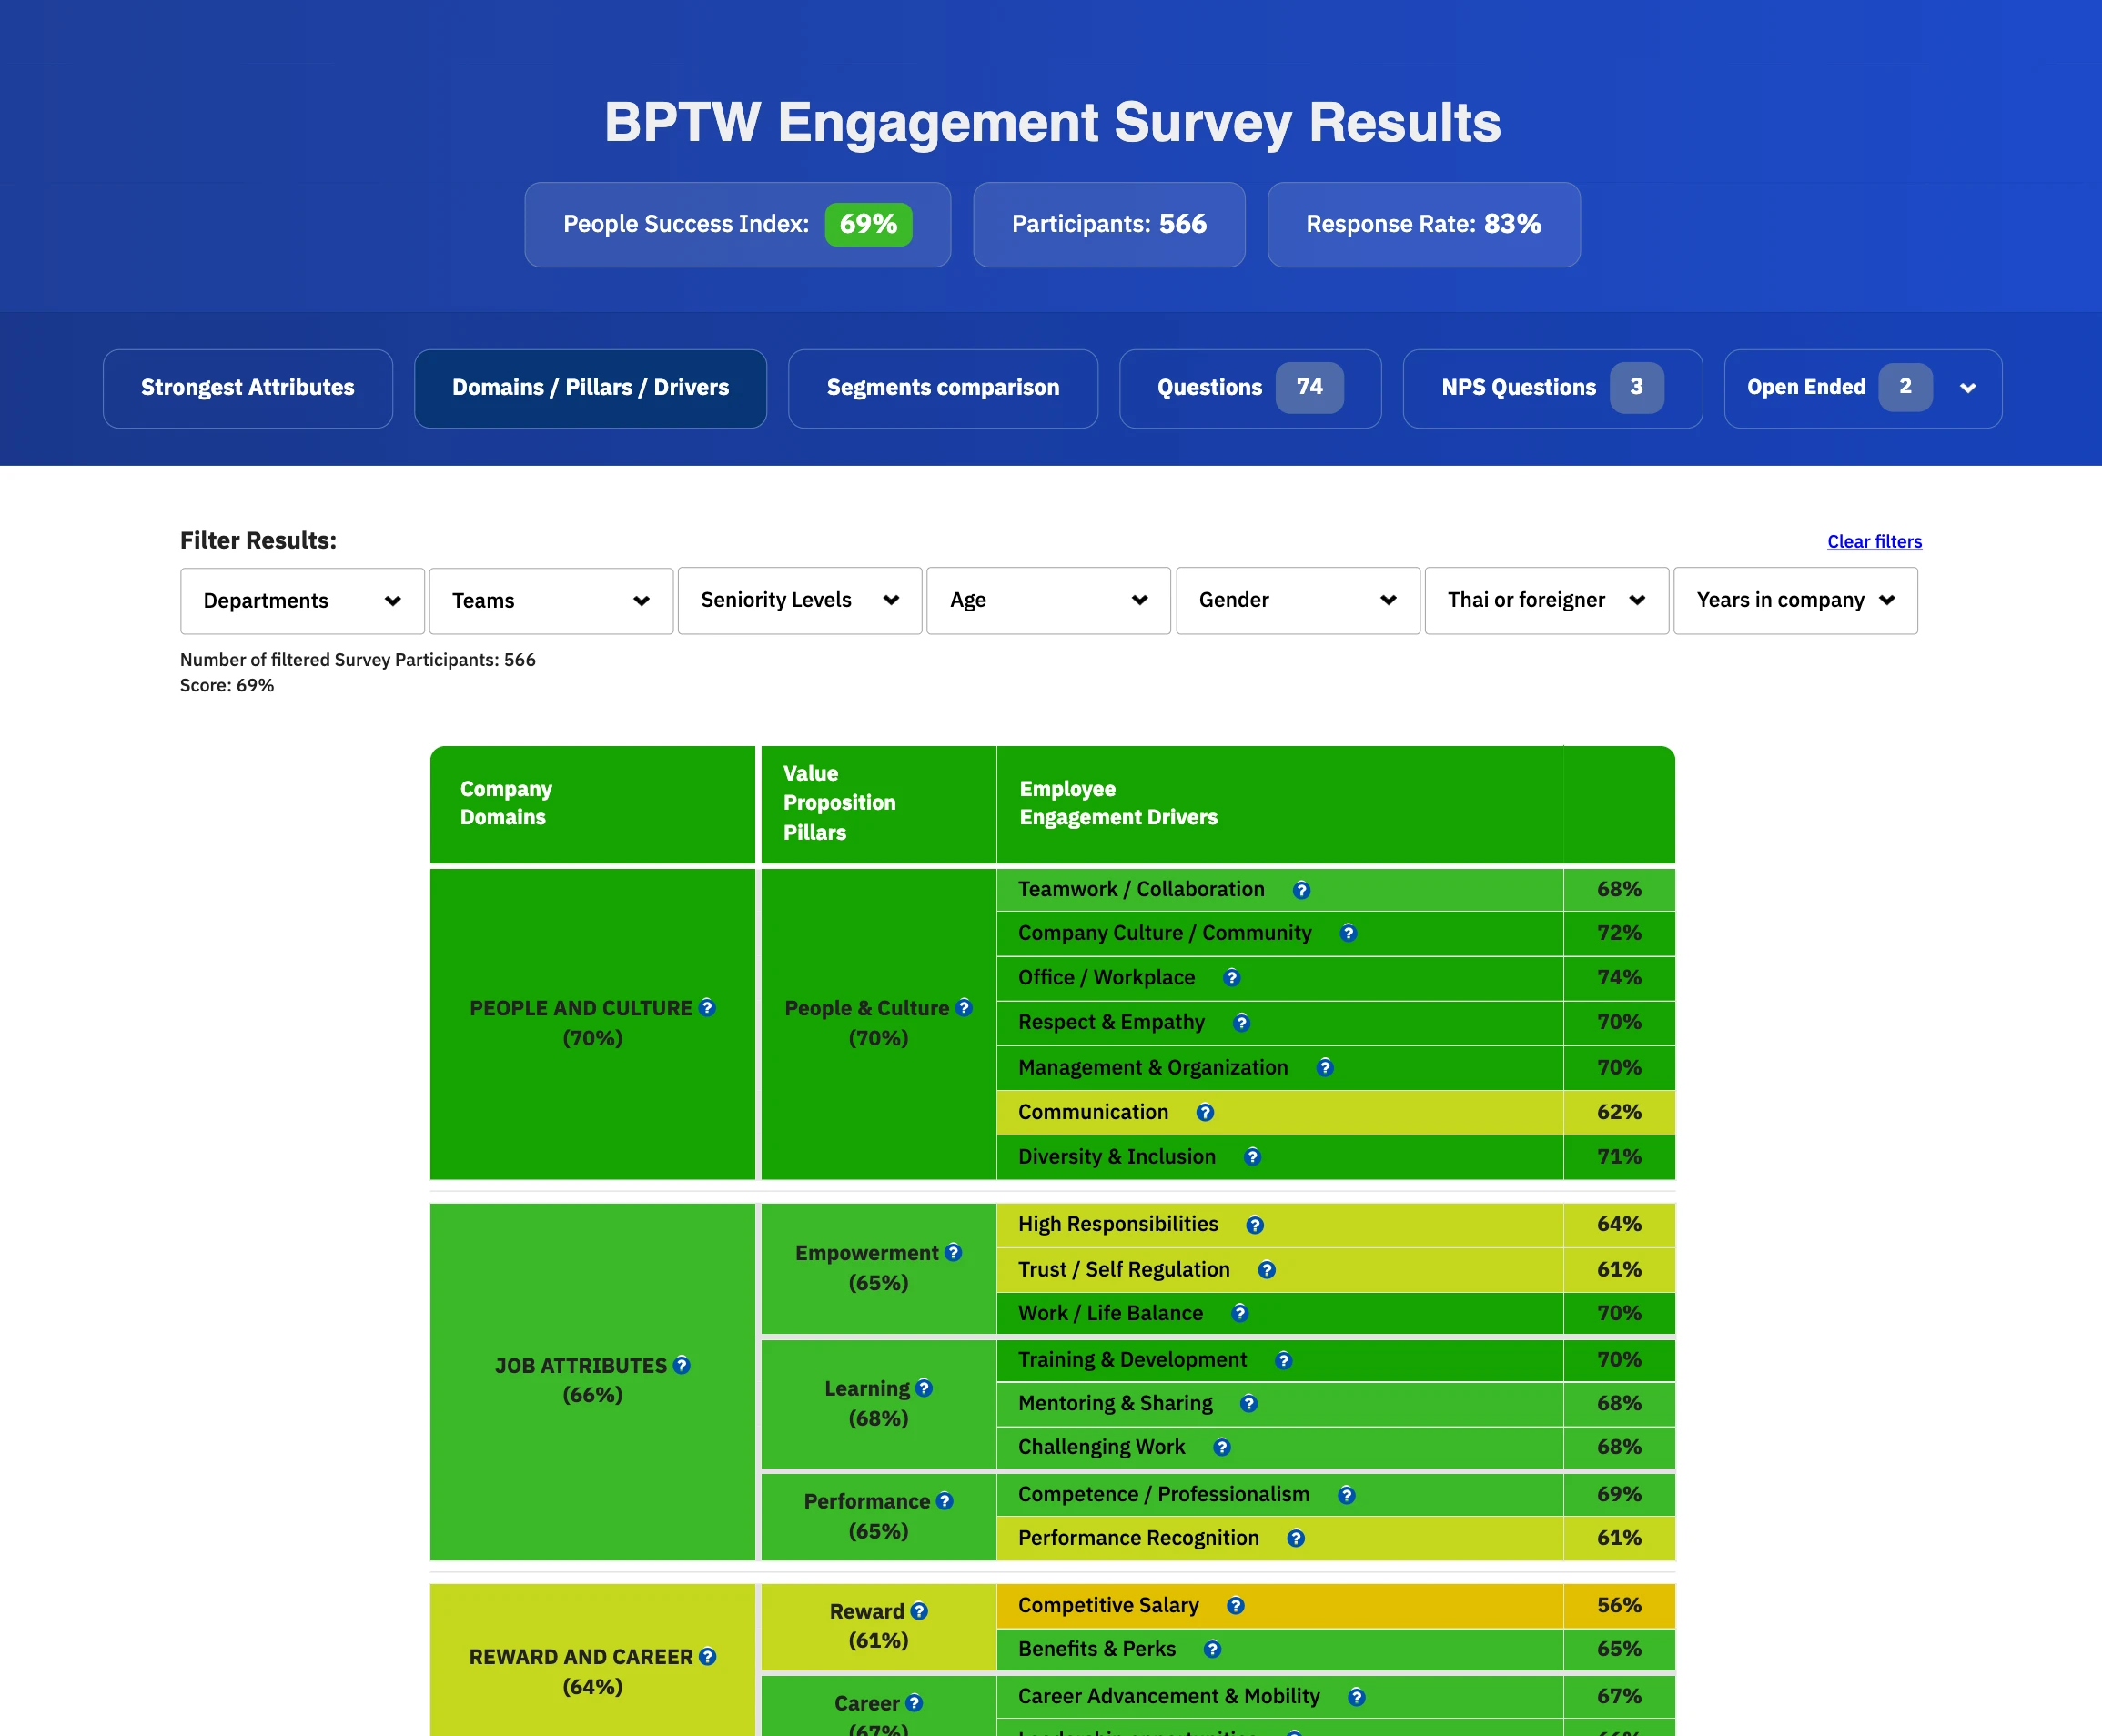Expand the Teams filter
This screenshot has height=1736, width=2102.
550,600
